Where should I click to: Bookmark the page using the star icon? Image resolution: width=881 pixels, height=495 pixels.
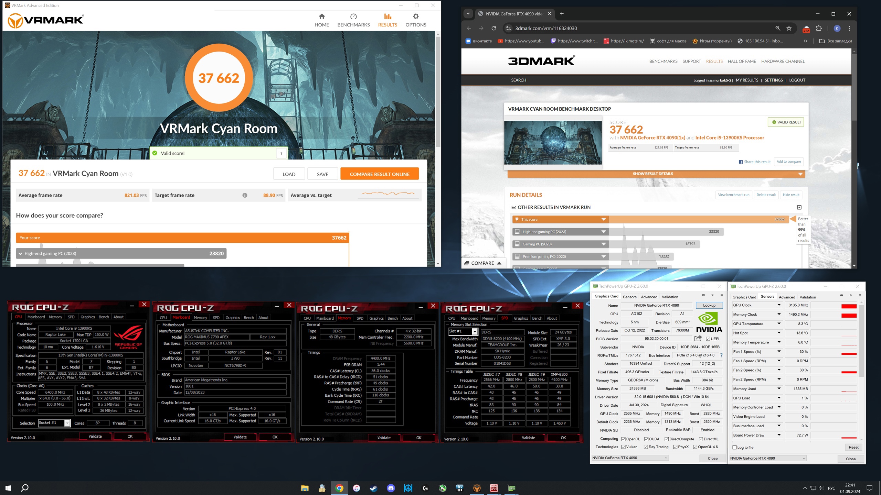click(x=789, y=28)
